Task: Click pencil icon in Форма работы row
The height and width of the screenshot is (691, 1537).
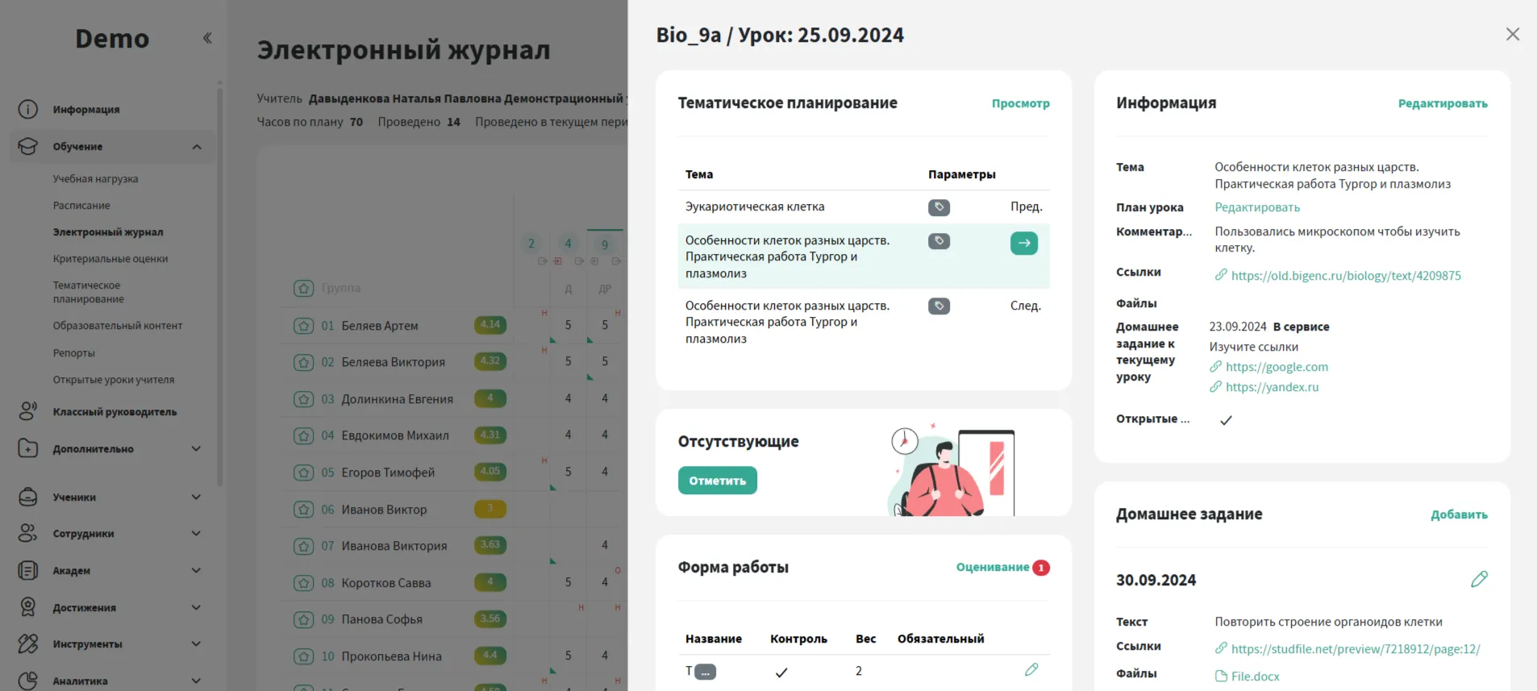Action: pyautogui.click(x=1031, y=670)
